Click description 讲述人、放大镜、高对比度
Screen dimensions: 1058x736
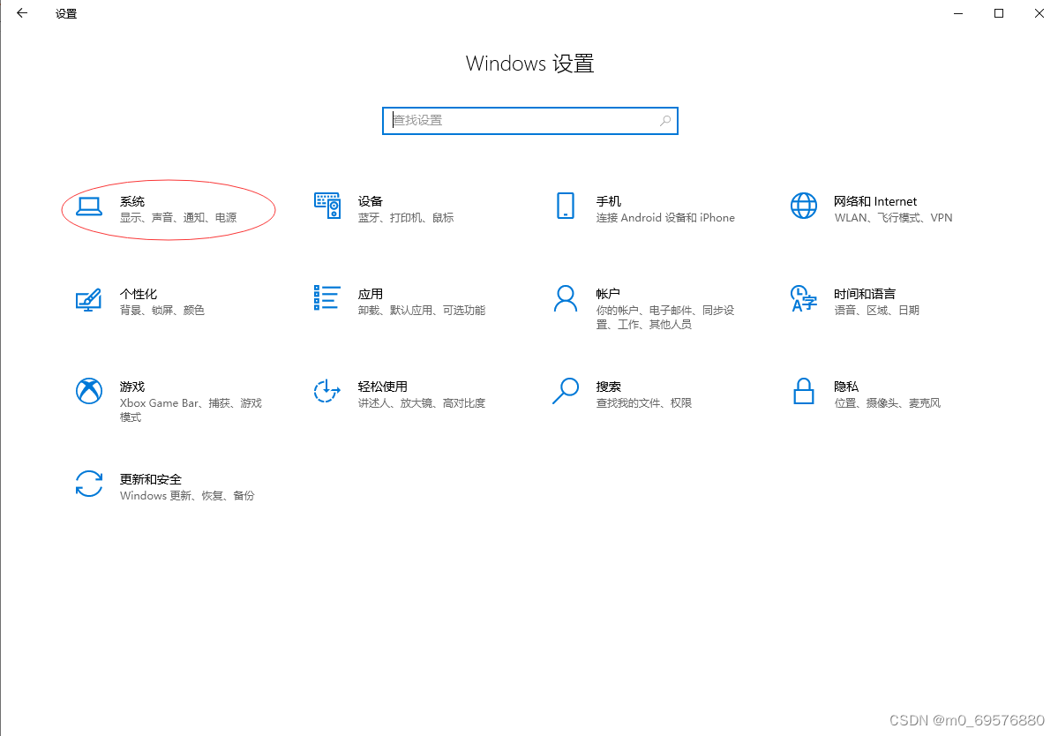(422, 402)
